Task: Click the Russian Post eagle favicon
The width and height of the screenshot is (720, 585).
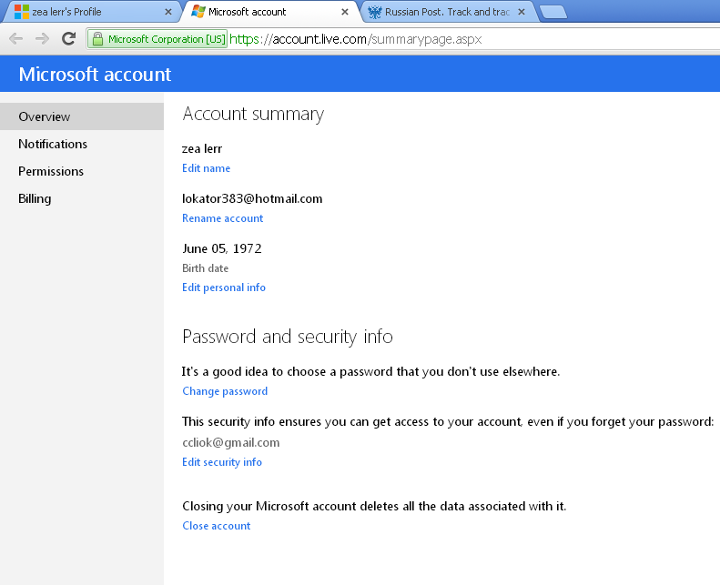Action: [x=375, y=12]
